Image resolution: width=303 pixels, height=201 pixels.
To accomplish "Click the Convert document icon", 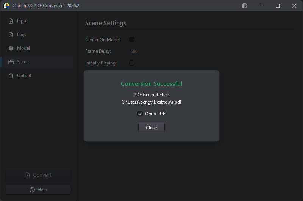I will click(28, 175).
